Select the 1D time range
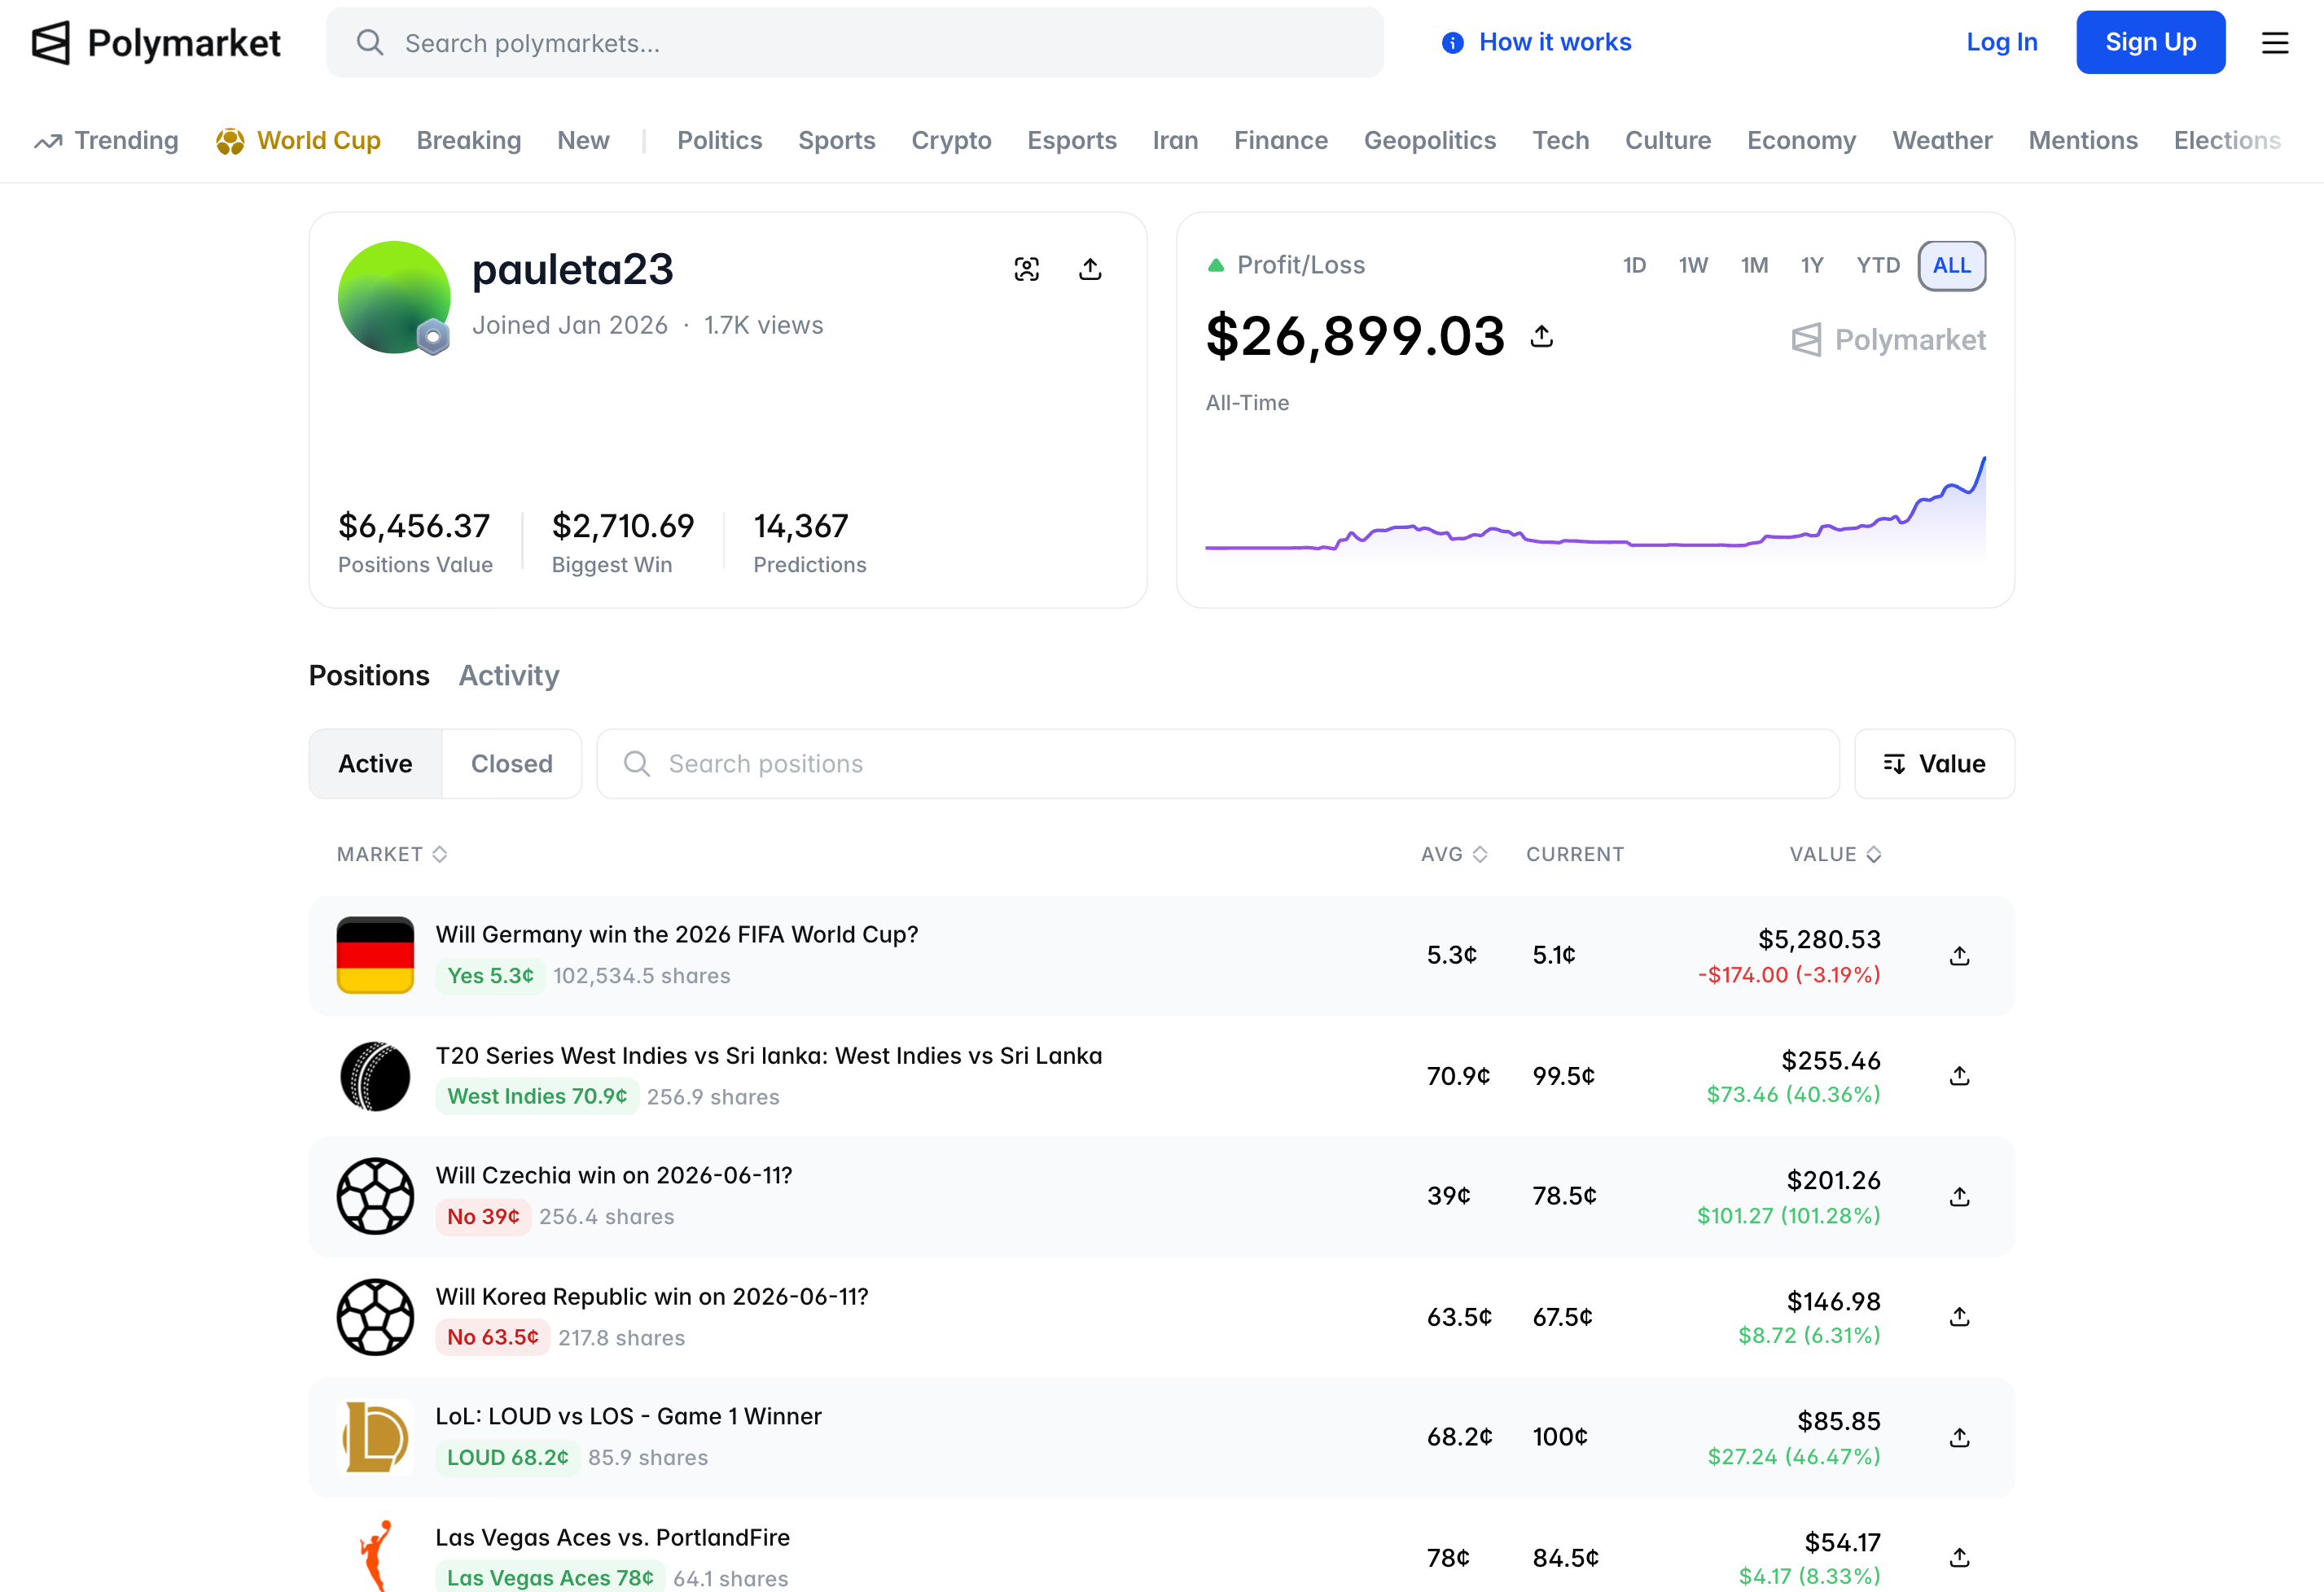 coord(1634,266)
